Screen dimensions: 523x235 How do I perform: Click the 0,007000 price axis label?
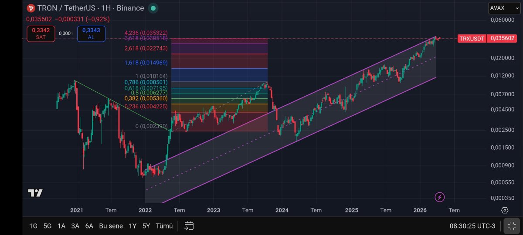(503, 94)
